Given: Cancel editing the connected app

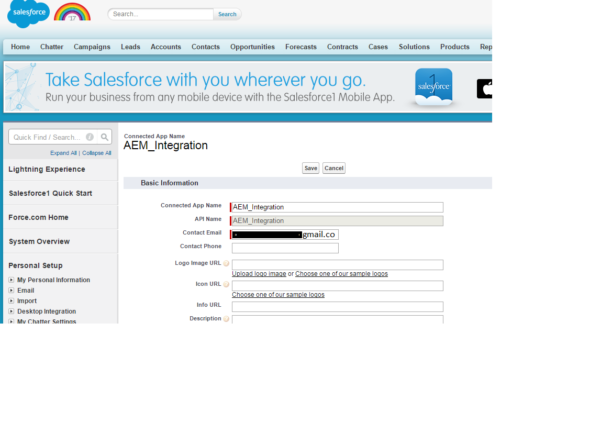Looking at the screenshot, I should 333,168.
